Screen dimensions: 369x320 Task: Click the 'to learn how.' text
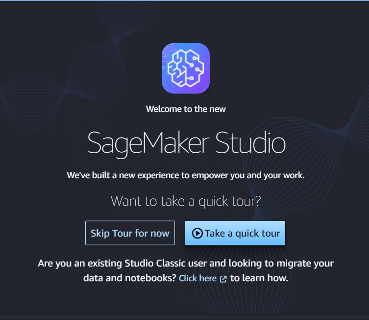coord(259,278)
